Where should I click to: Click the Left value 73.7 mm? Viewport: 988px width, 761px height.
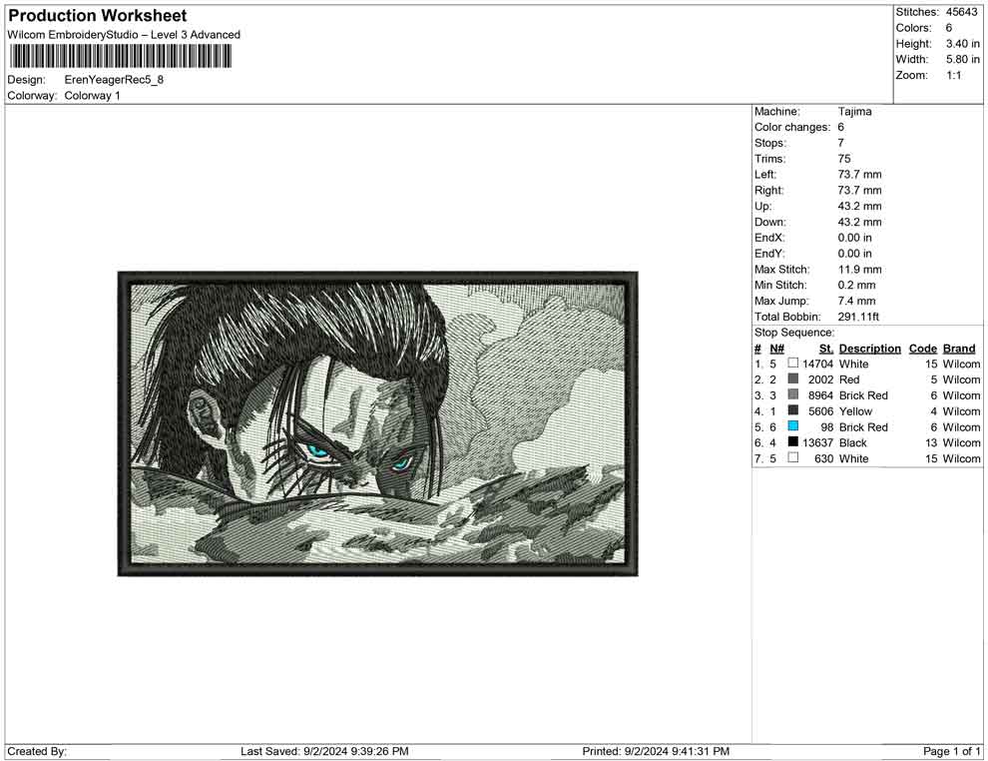click(860, 174)
